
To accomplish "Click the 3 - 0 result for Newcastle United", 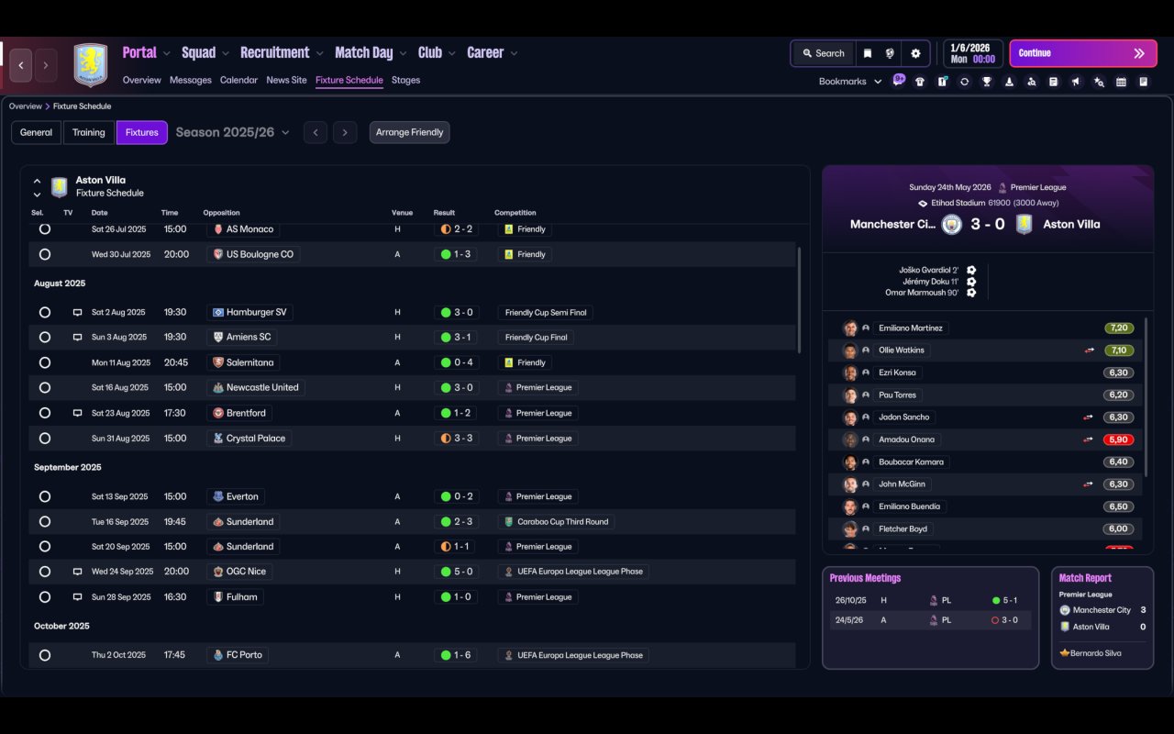I will 457,387.
